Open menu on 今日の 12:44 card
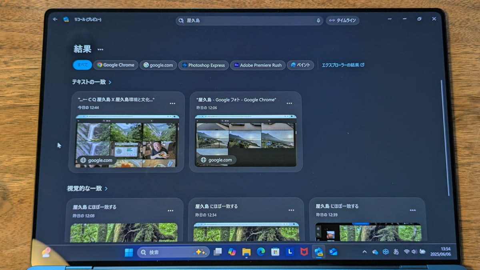This screenshot has height=270, width=480. (x=172, y=104)
